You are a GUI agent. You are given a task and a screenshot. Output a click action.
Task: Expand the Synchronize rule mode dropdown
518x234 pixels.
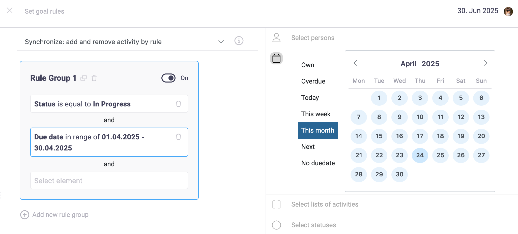pos(221,42)
